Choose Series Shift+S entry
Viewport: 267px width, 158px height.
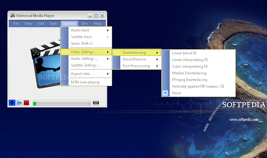pos(86,44)
